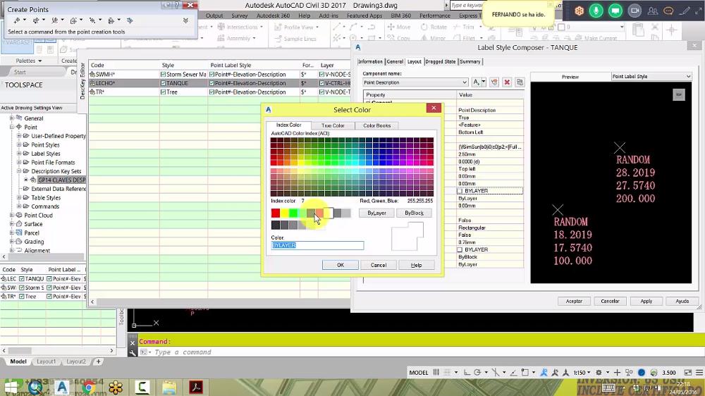The width and height of the screenshot is (705, 396).
Task: Click the component draw order icon
Action: [494, 82]
